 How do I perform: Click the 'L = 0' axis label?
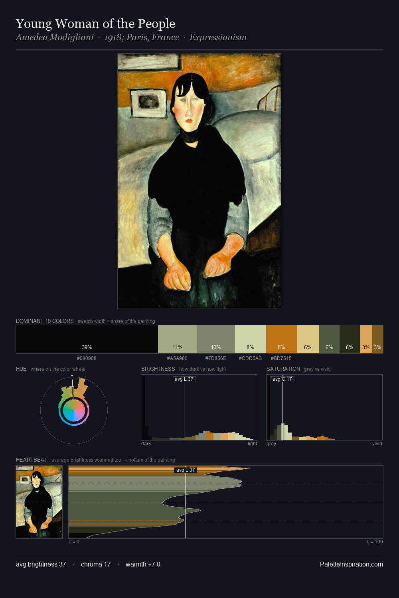[x=74, y=542]
